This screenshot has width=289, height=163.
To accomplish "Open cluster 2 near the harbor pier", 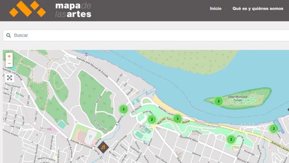I will tap(274, 129).
